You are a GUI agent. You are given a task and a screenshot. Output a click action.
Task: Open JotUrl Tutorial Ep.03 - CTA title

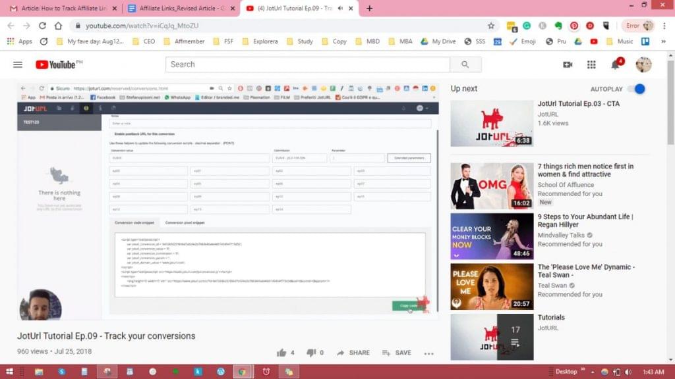[x=579, y=103]
